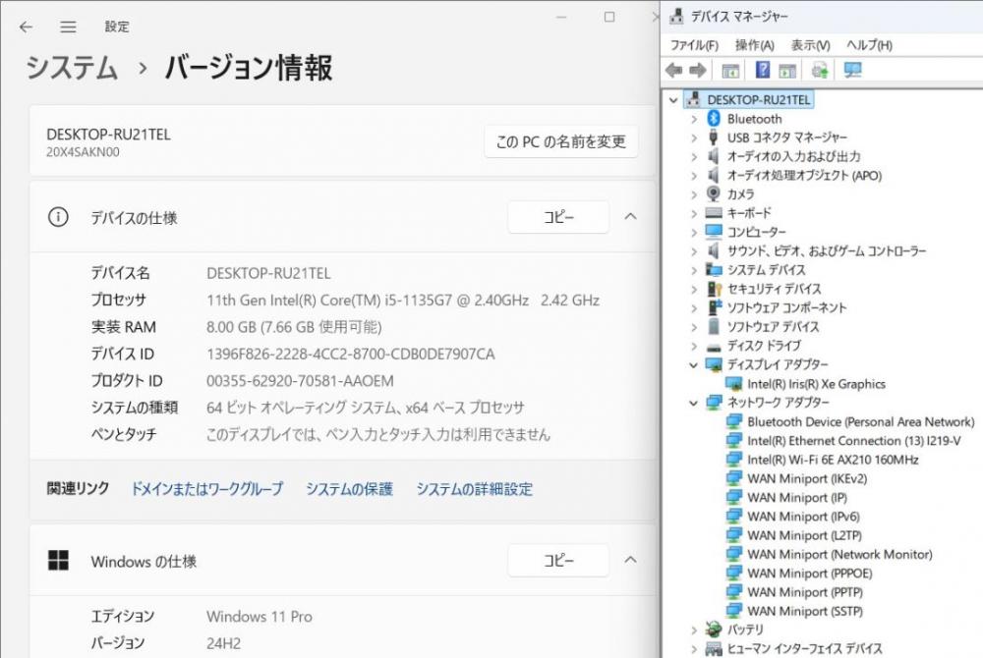The height and width of the screenshot is (658, 983).
Task: Collapse the デバイスの仕様 section chevron
Action: 631,217
